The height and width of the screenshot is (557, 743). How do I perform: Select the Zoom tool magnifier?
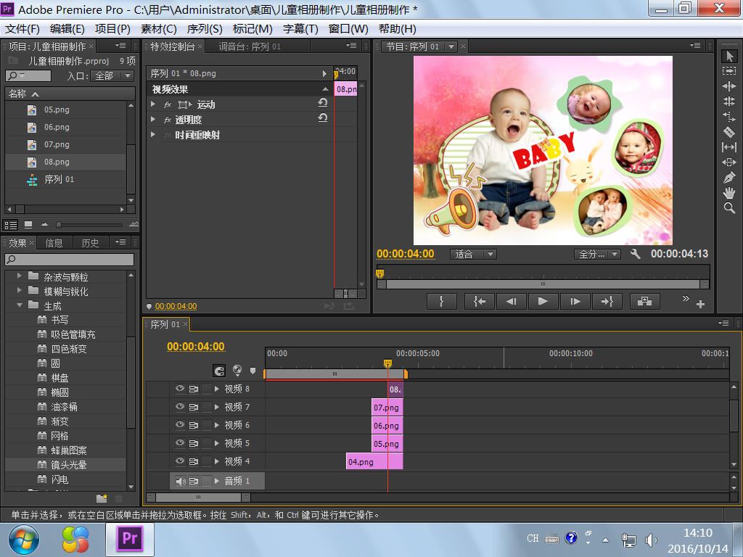729,208
